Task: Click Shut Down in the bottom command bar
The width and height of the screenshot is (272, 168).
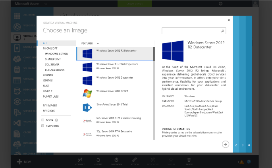Action: pyautogui.click(x=116, y=161)
